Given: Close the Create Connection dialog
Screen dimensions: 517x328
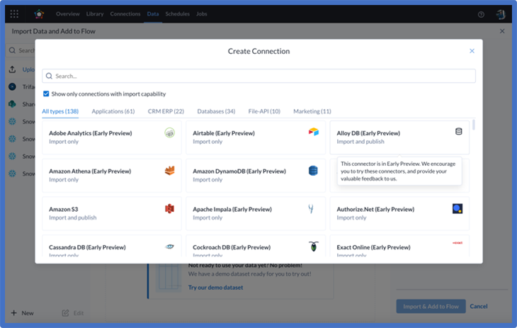Looking at the screenshot, I should tap(472, 51).
